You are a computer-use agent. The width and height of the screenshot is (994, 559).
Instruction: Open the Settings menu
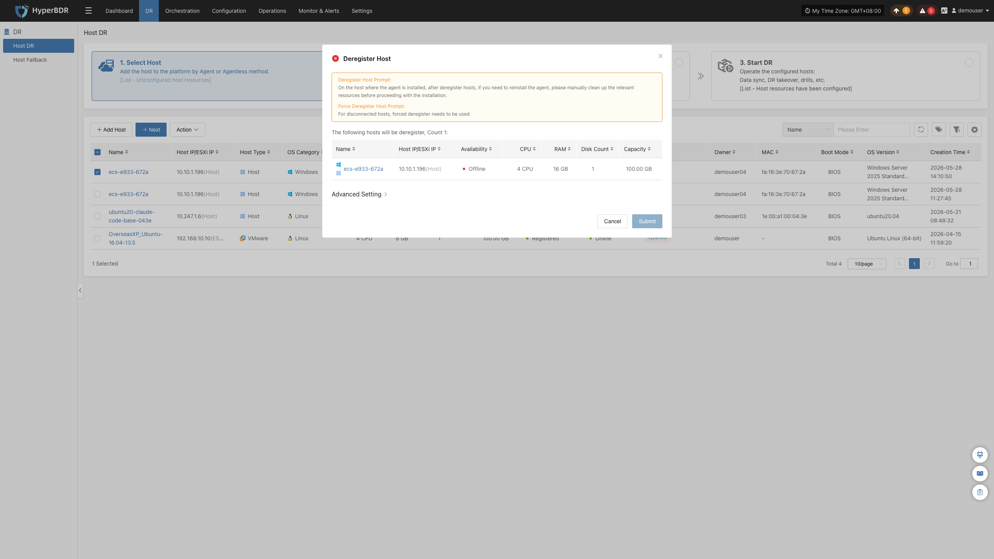pos(362,11)
